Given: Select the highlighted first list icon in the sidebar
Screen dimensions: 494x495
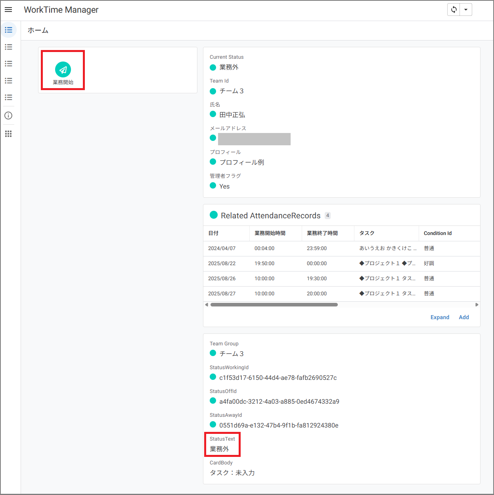Looking at the screenshot, I should (x=8, y=30).
